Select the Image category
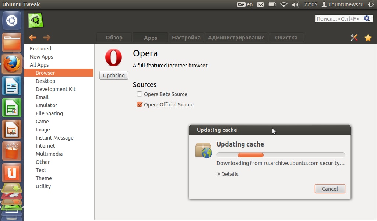The image size is (377, 221). 59,130
